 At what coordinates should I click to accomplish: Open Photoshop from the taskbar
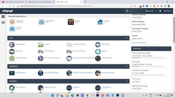point(118,95)
